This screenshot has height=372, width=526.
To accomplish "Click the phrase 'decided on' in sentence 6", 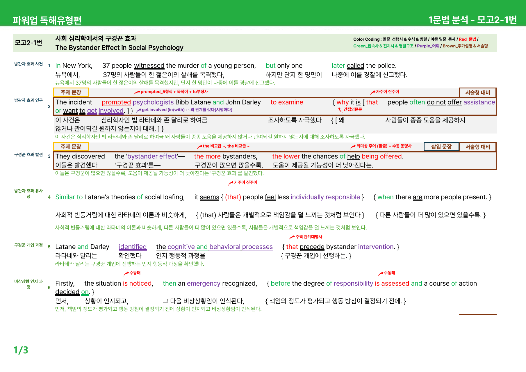I will pos(72,292).
